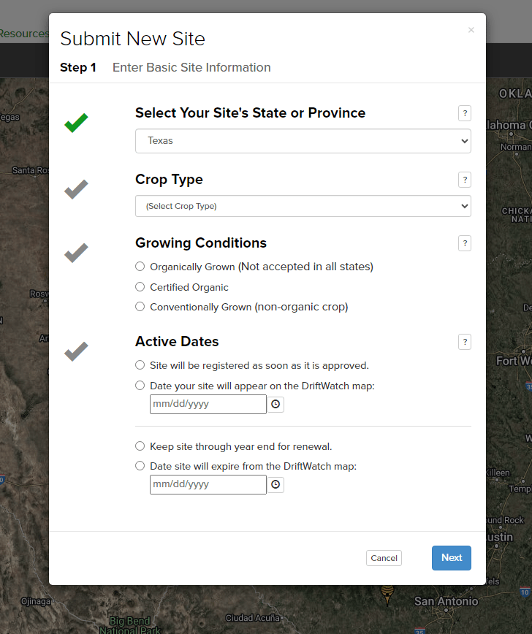Click the Growing Conditions help question mark
The image size is (532, 634).
pos(464,243)
